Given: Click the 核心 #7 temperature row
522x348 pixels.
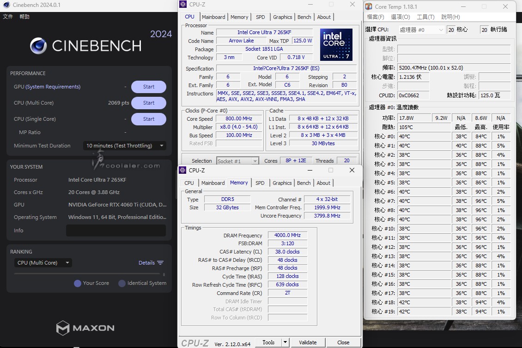Looking at the screenshot, I should [442, 201].
